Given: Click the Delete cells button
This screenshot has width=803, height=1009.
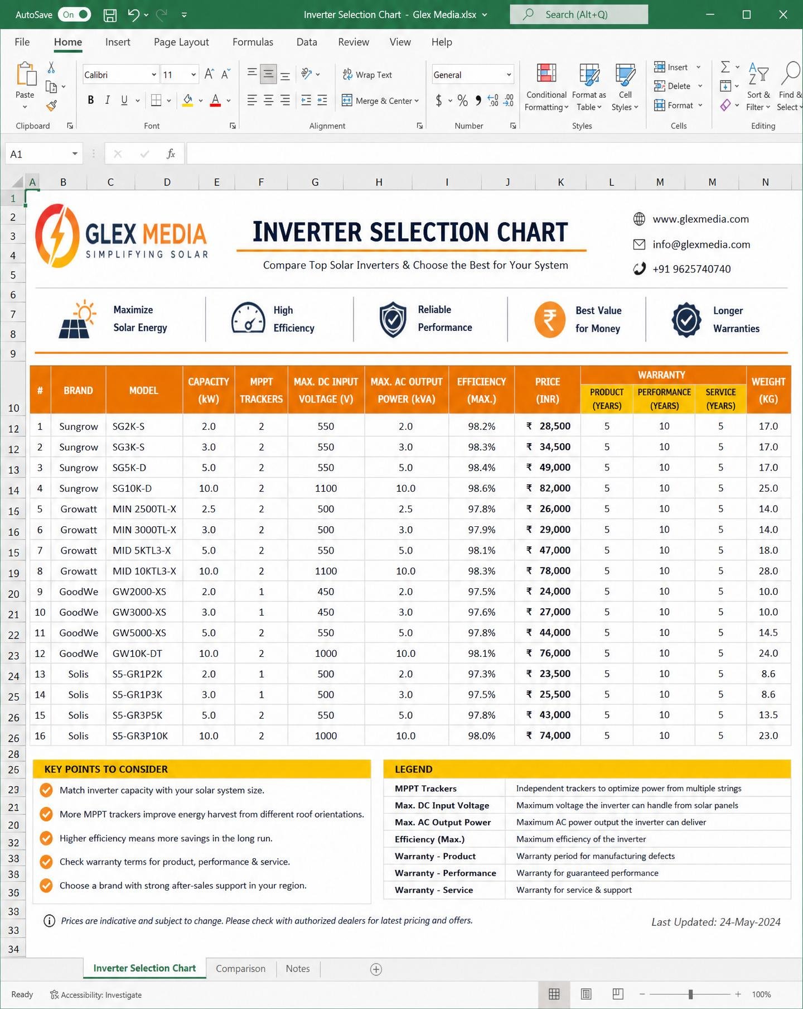Looking at the screenshot, I should point(678,86).
